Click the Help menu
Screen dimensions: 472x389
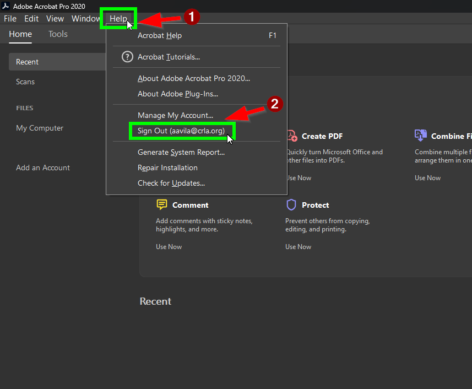coord(118,19)
